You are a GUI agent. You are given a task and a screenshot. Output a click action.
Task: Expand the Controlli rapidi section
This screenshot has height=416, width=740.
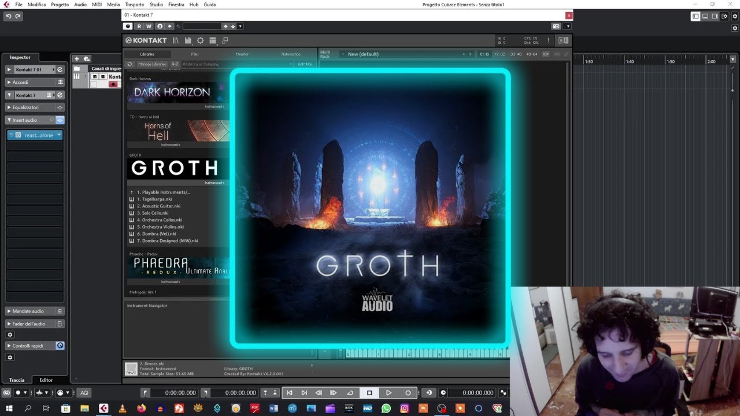pos(9,346)
